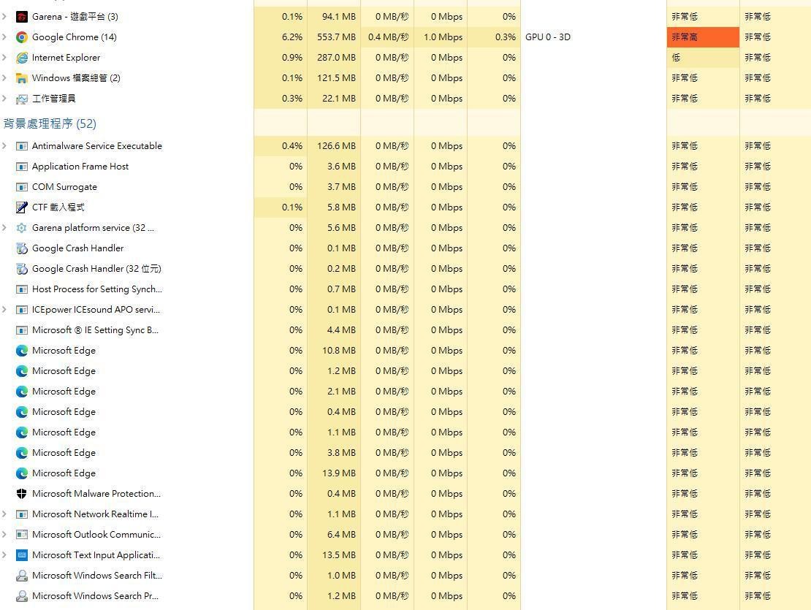Click the Garena platform service gear icon
This screenshot has height=610, width=811.
coord(22,228)
